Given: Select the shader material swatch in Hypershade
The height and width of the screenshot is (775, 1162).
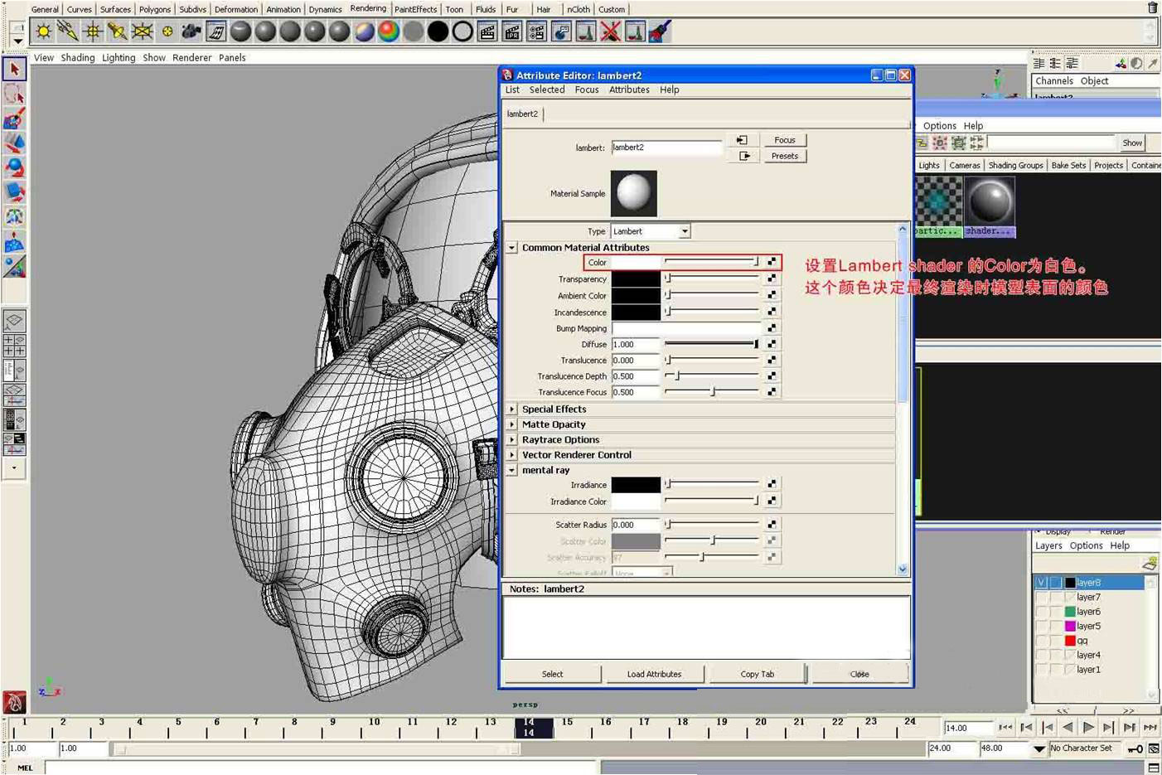Looking at the screenshot, I should (990, 206).
